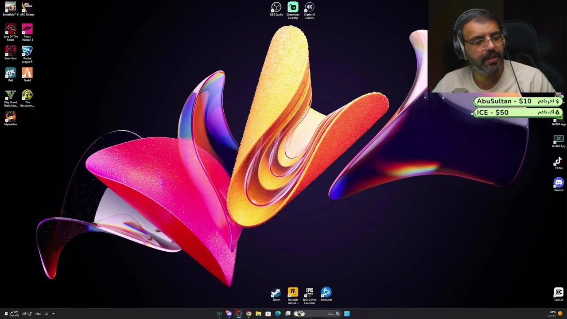Select Elgato 4K Capture icon
This screenshot has height=319, width=567.
pos(310,11)
